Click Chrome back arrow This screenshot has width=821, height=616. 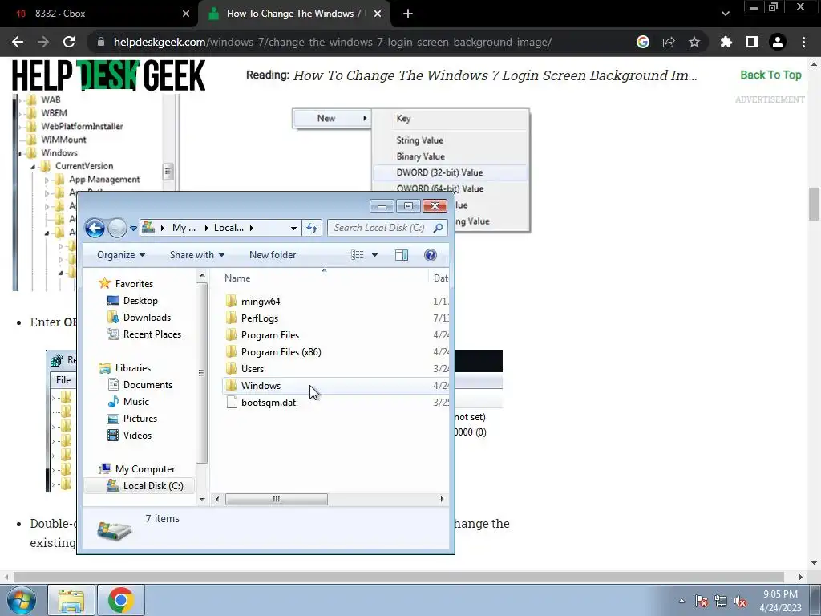click(18, 42)
